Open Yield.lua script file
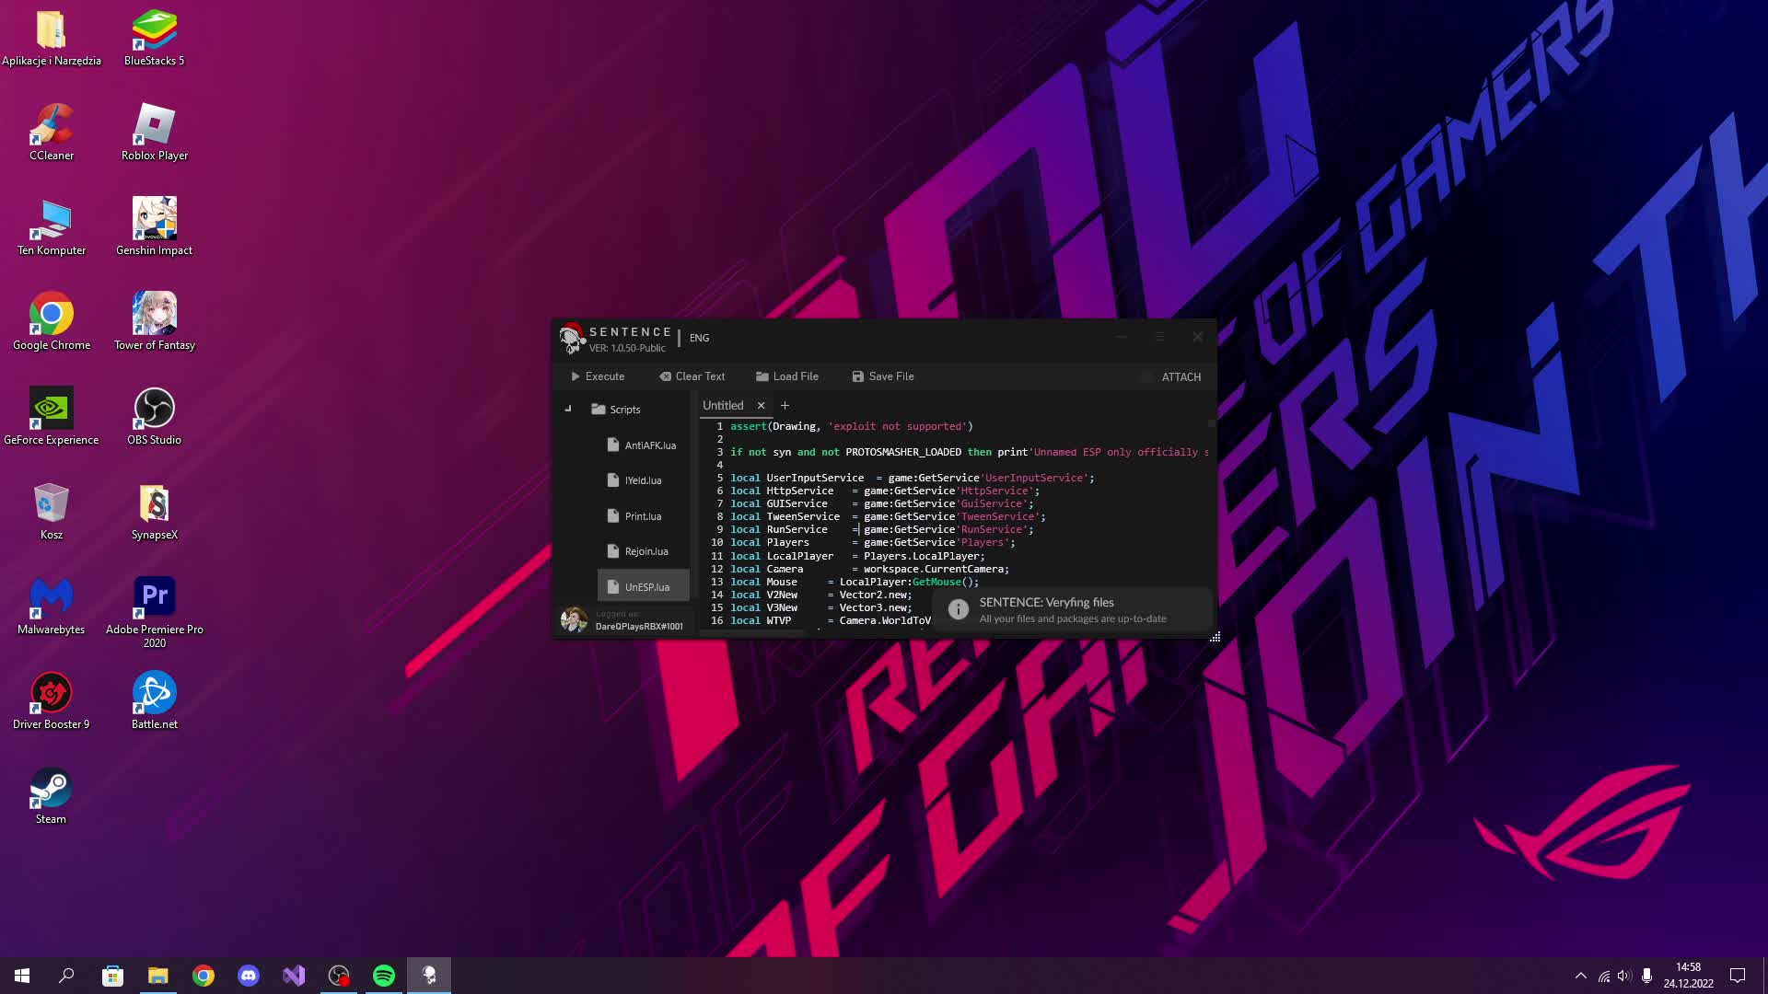Viewport: 1768px width, 994px height. [x=644, y=480]
